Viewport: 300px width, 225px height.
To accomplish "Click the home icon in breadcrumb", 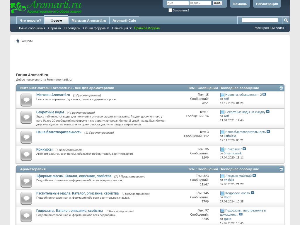I will click(x=18, y=41).
